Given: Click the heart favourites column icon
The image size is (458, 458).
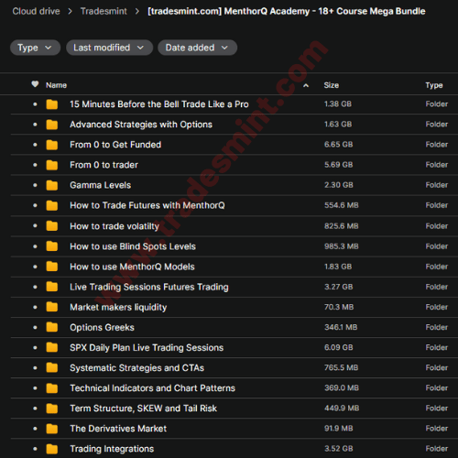Looking at the screenshot, I should (35, 84).
